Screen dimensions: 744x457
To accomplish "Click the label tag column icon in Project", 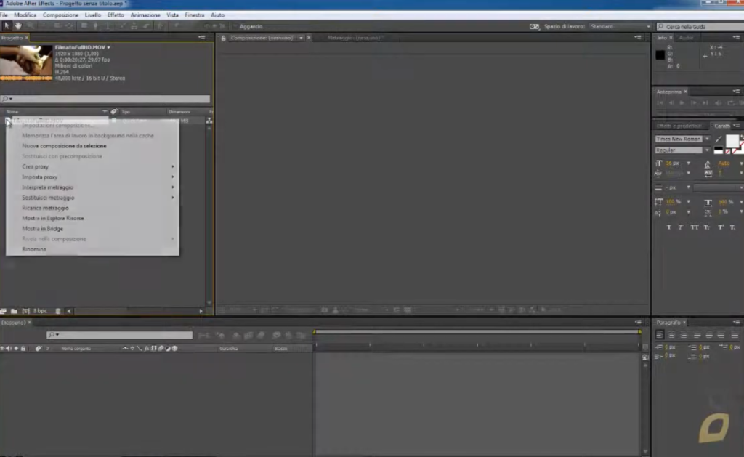I will [114, 111].
